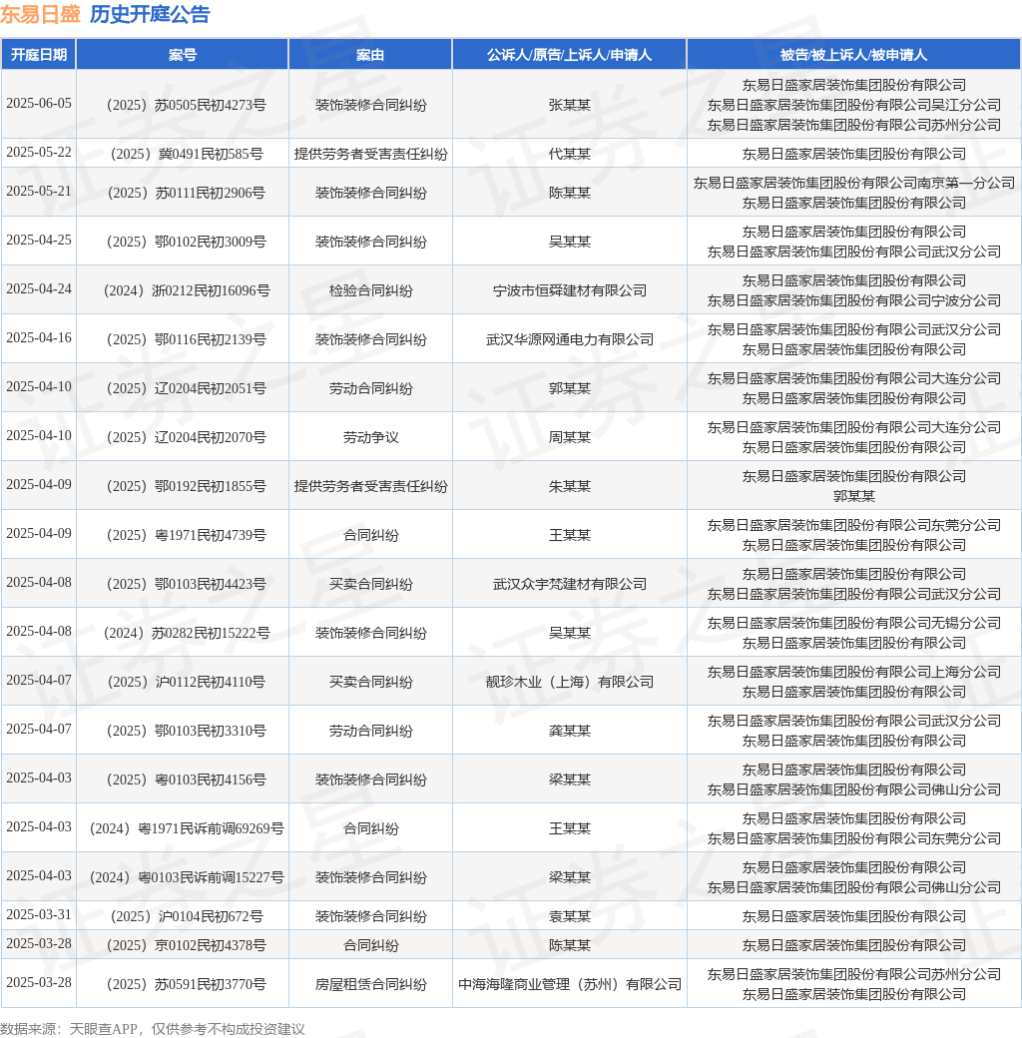Click plaintiff 武汉华源网通电力有限公司
This screenshot has width=1022, height=1038.
[569, 339]
